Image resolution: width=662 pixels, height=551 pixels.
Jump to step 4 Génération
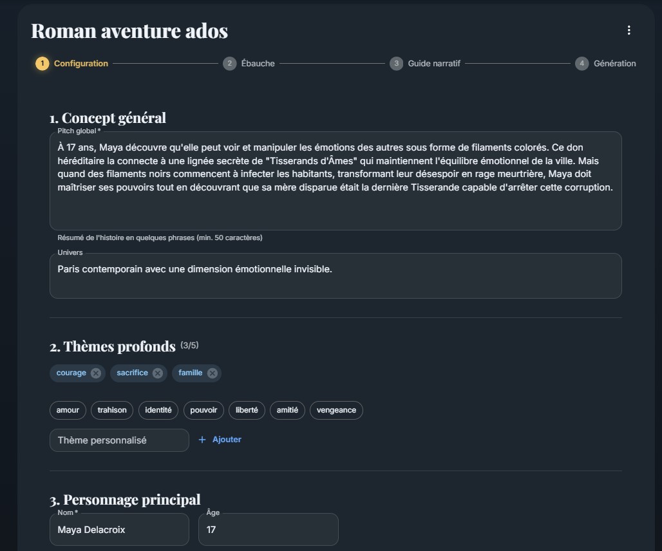point(606,64)
